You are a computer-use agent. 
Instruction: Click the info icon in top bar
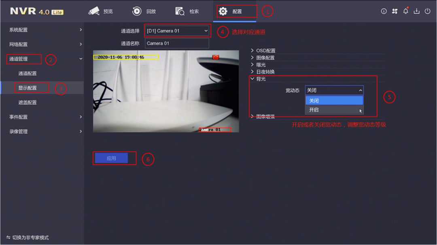coord(384,11)
